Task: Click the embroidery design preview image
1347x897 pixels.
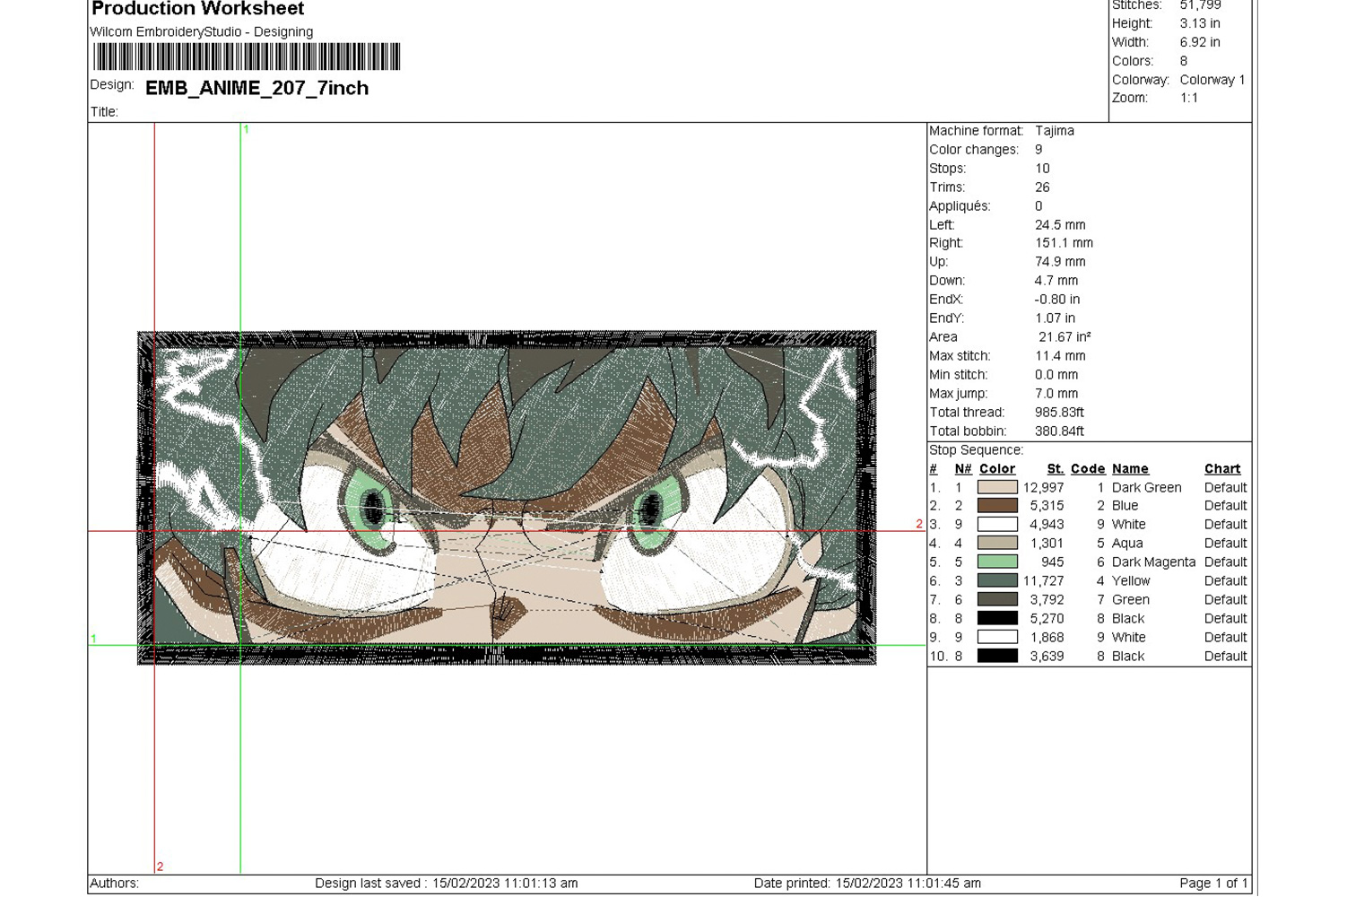Action: click(x=507, y=498)
